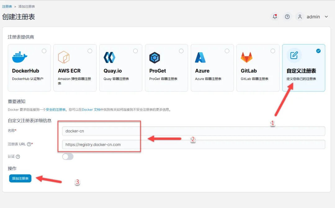The width and height of the screenshot is (335, 208).
Task: Click the ProGet cube icon
Action: point(154,58)
